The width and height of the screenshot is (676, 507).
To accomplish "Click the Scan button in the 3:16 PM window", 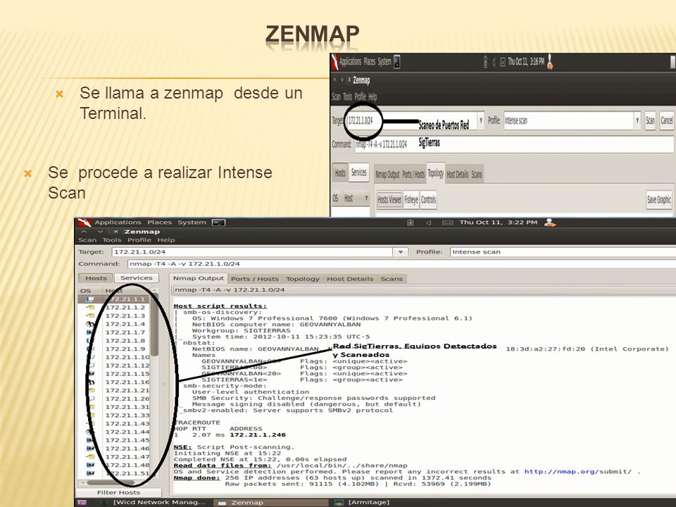I will pos(650,120).
